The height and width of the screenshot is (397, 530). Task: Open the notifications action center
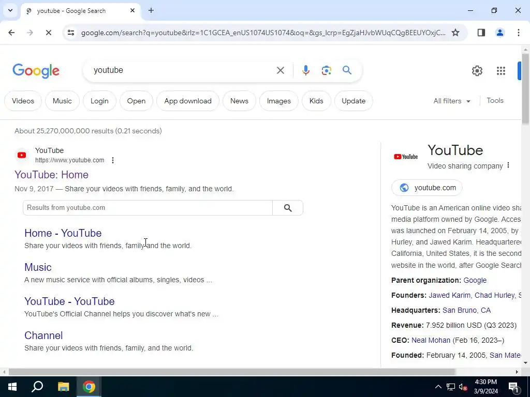(513, 387)
